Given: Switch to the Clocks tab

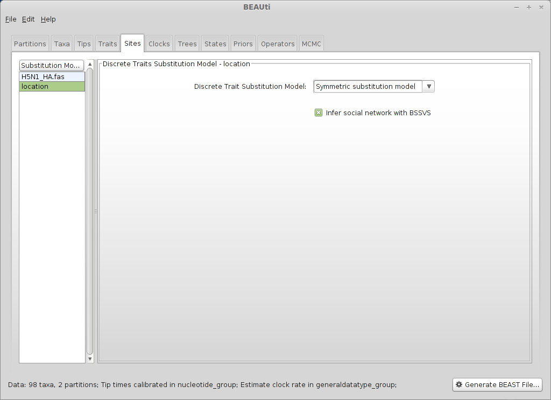Looking at the screenshot, I should click(159, 44).
